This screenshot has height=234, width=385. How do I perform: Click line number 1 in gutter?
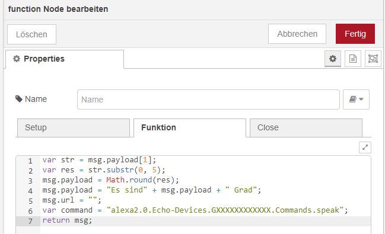(x=30, y=161)
